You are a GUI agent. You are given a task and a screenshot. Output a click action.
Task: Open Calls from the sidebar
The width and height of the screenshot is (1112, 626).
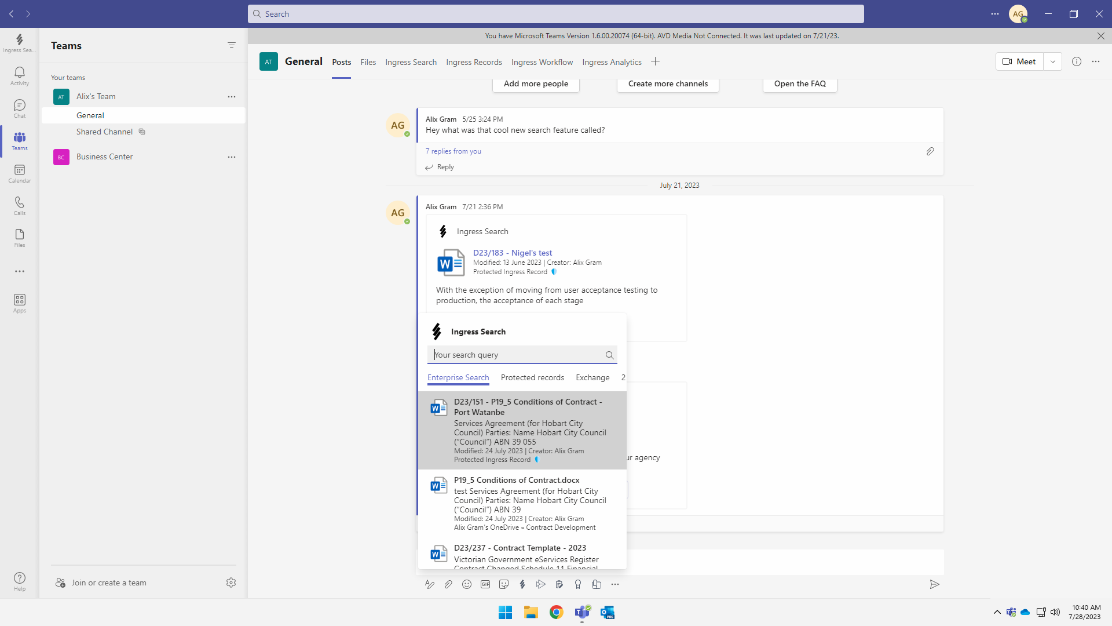[x=19, y=205]
